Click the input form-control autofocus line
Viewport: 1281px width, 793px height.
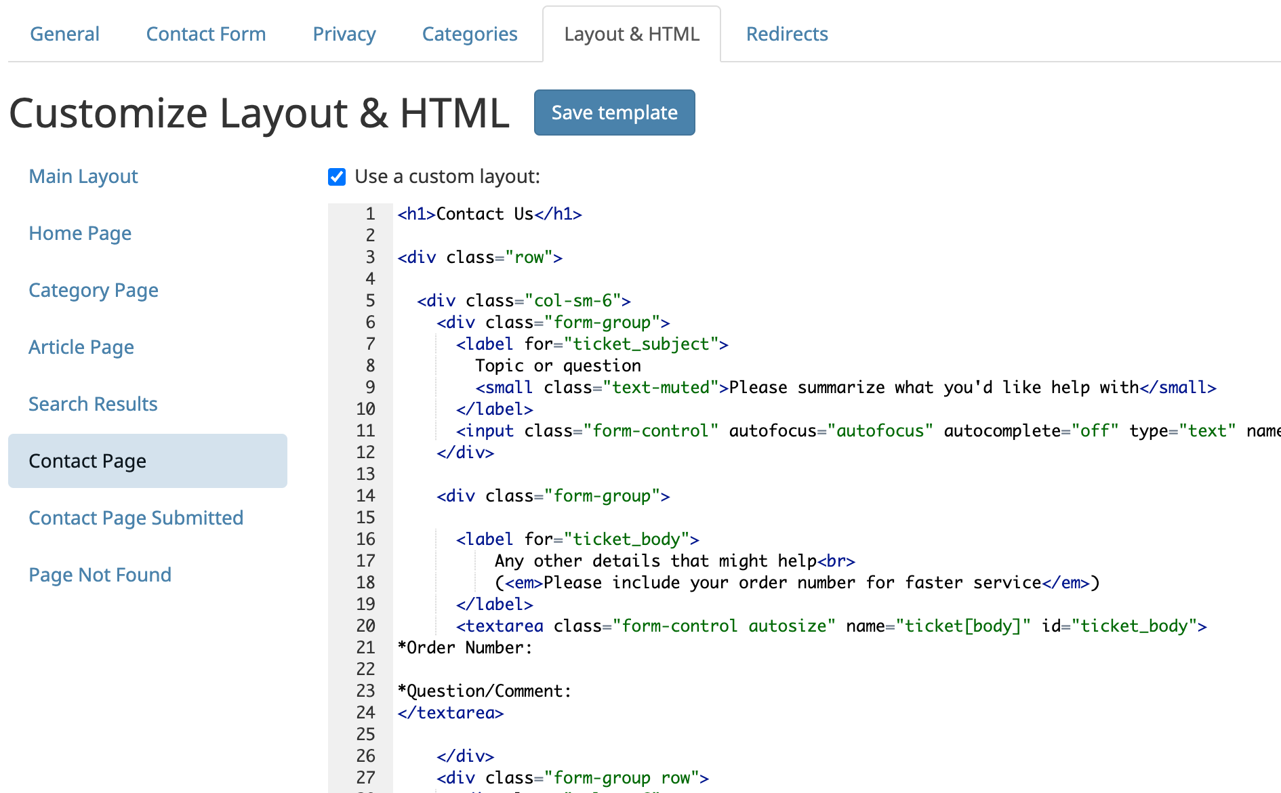pos(868,431)
